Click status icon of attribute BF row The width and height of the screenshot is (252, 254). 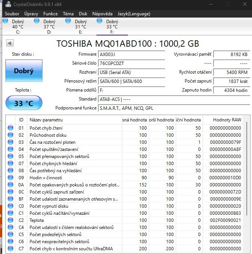click(x=10, y=199)
